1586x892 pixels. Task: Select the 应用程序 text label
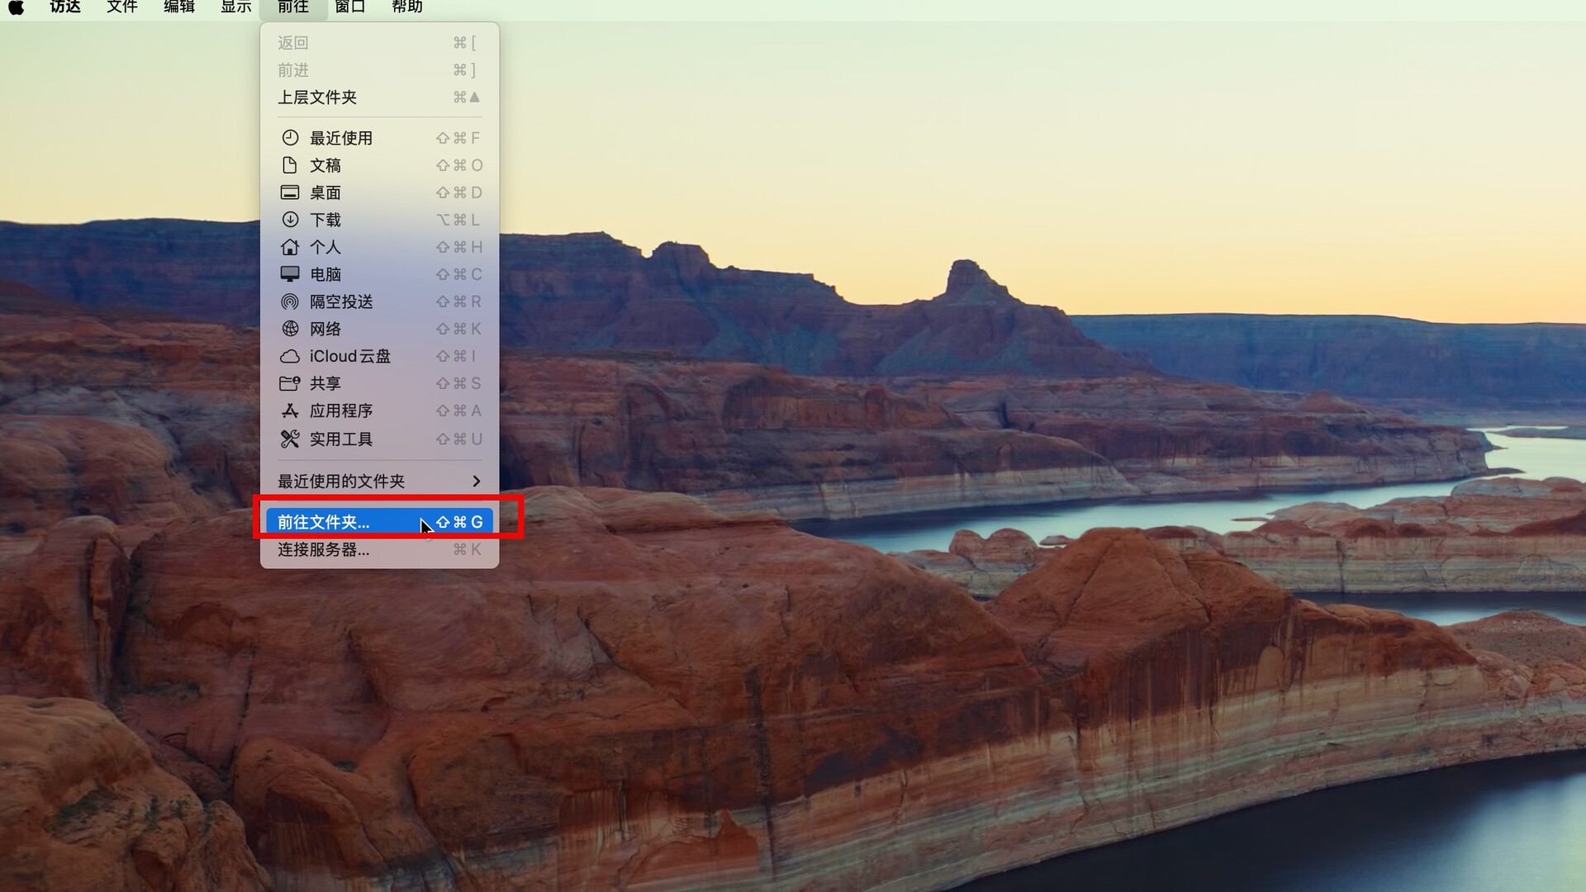pos(341,410)
